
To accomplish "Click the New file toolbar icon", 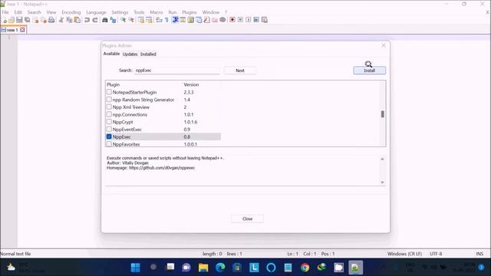I will (x=5, y=20).
